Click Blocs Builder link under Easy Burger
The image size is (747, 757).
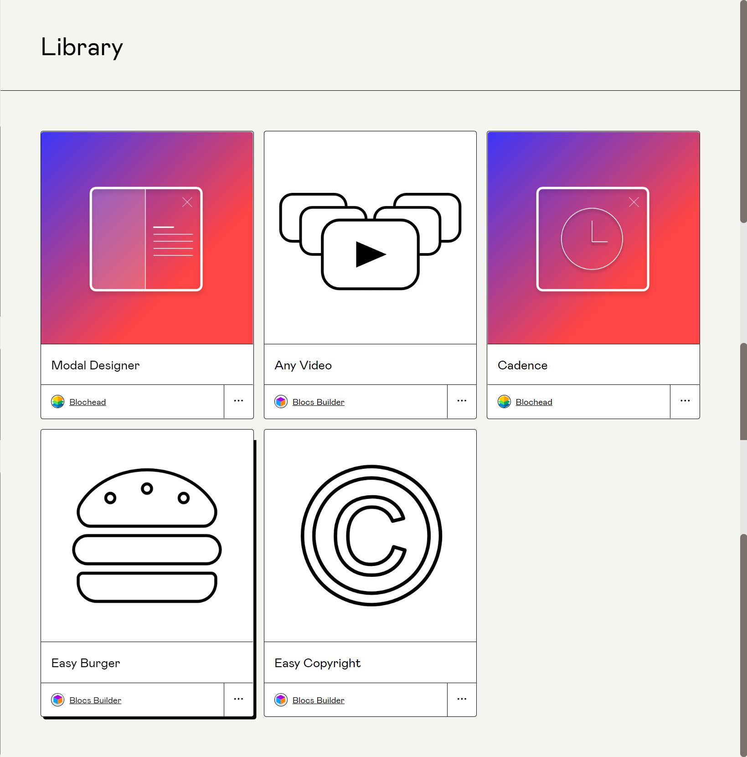coord(95,700)
